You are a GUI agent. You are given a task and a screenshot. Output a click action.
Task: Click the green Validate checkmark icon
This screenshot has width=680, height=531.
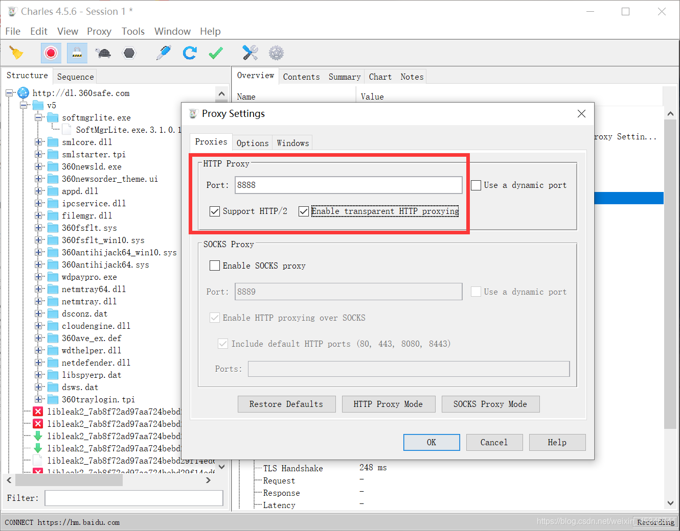[x=216, y=53]
